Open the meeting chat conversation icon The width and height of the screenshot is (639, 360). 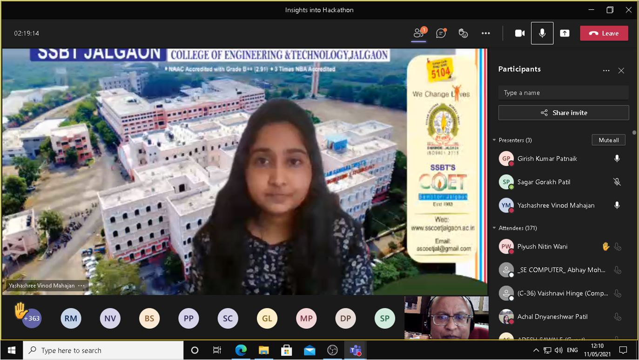point(441,33)
